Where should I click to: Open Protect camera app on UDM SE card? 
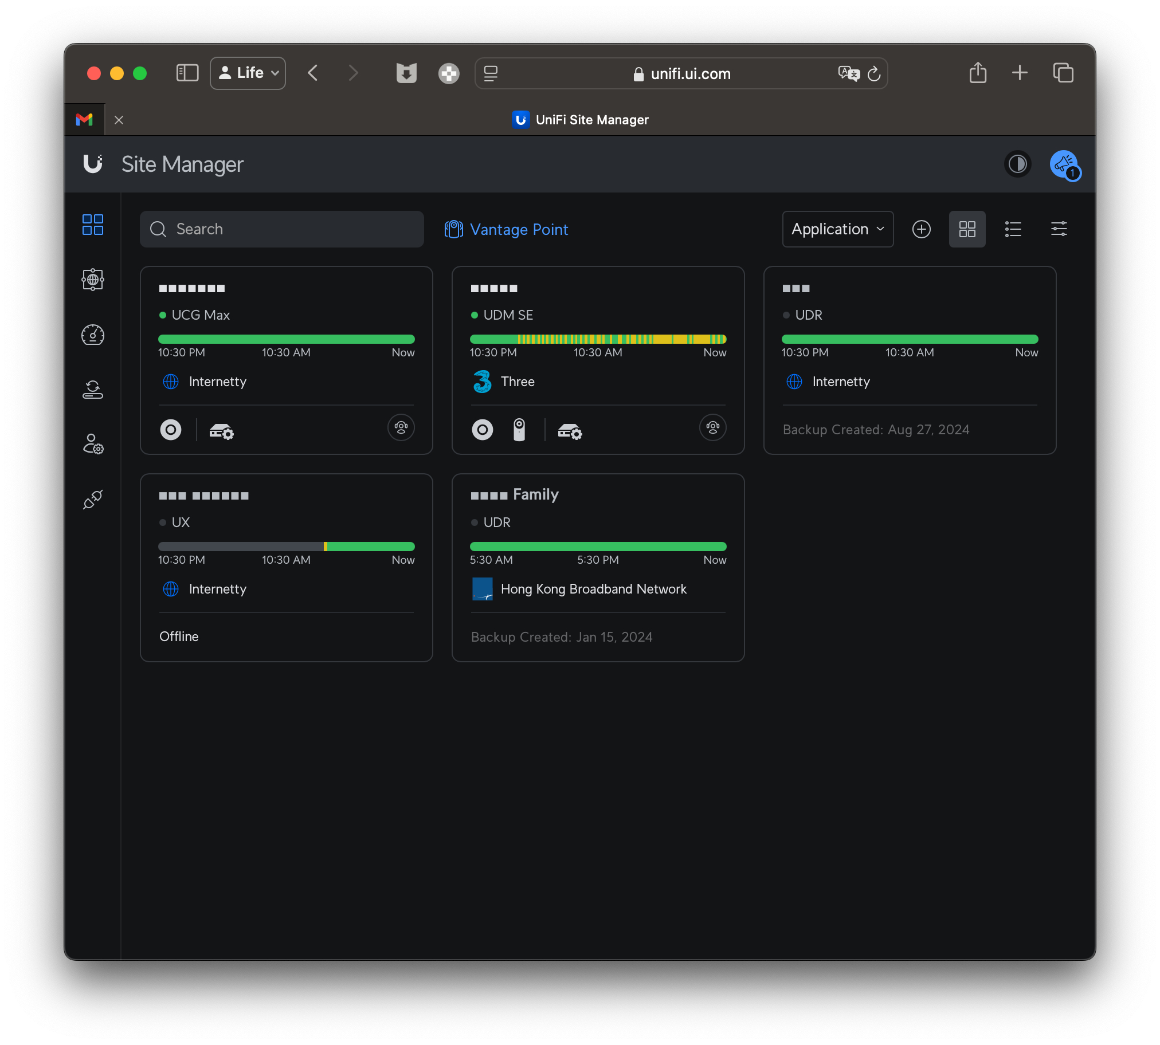pyautogui.click(x=519, y=430)
